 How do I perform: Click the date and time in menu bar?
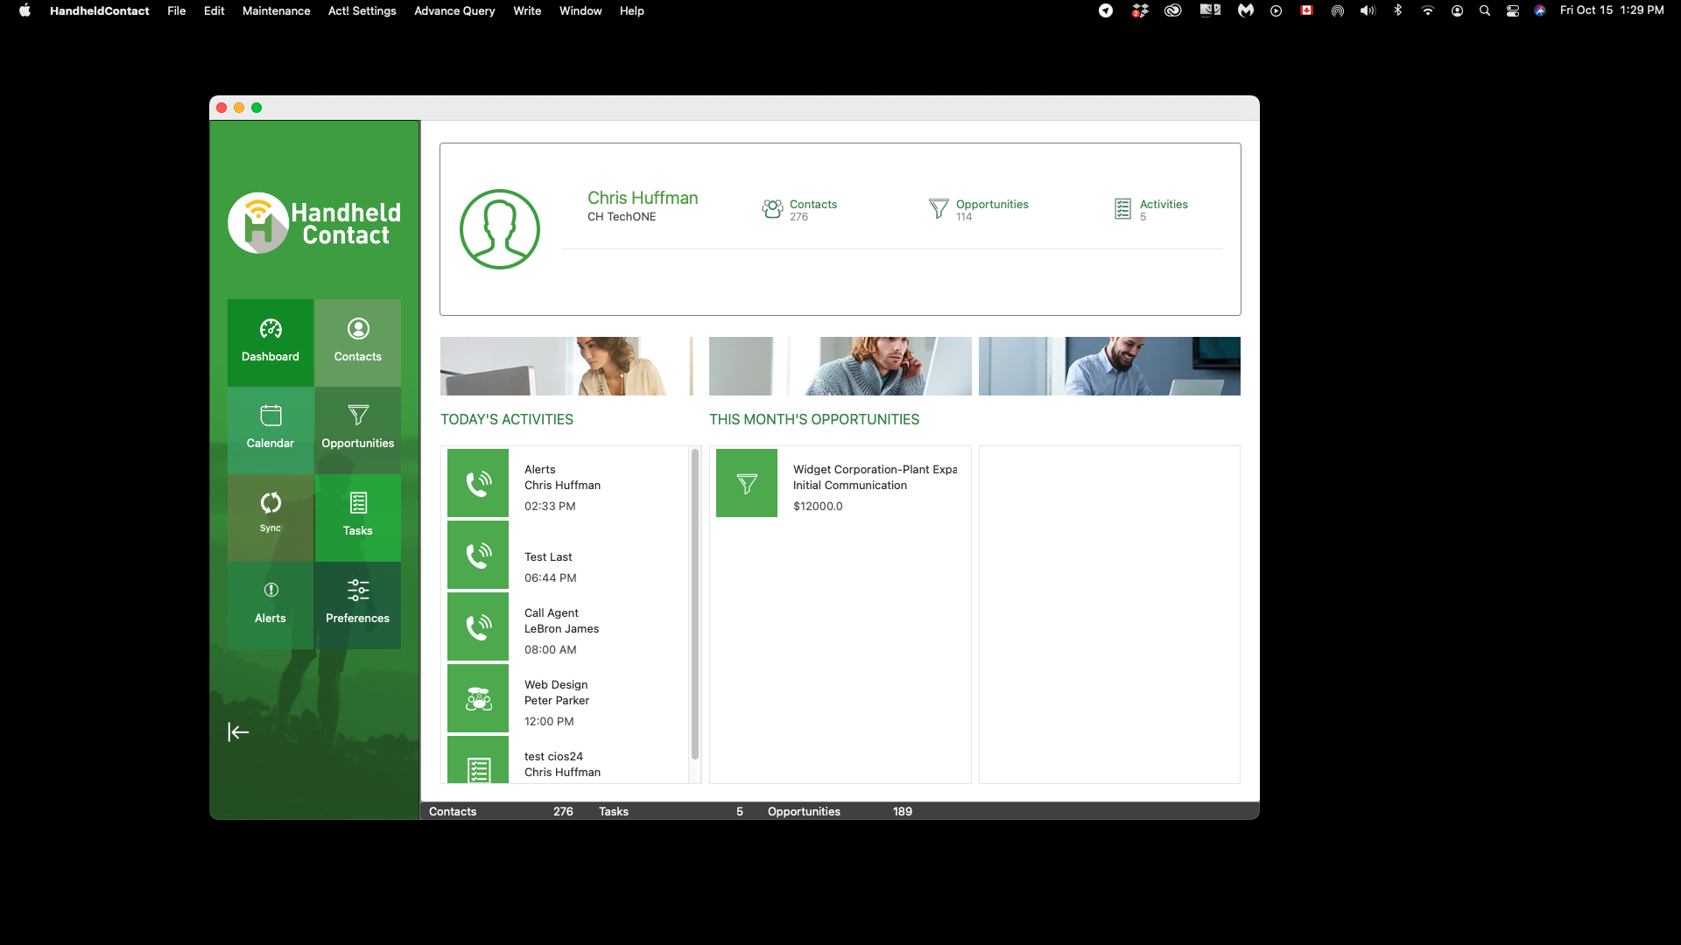coord(1612,10)
